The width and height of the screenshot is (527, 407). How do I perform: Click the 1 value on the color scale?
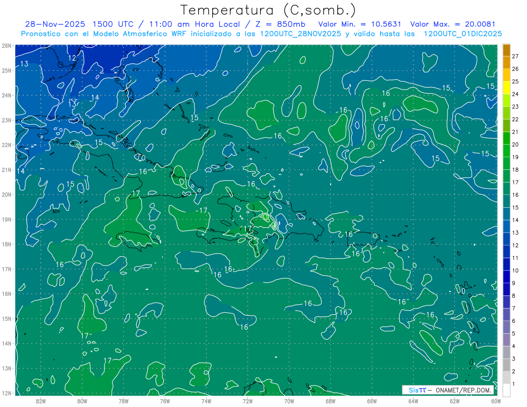point(514,384)
